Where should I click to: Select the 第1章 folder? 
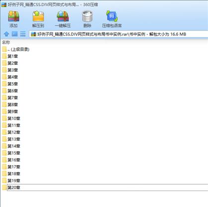click(x=10, y=56)
